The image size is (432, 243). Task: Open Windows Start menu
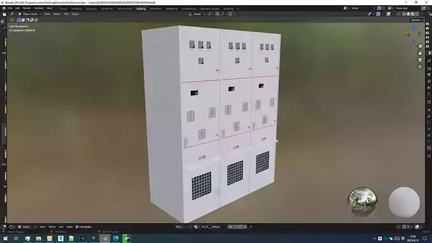5,239
